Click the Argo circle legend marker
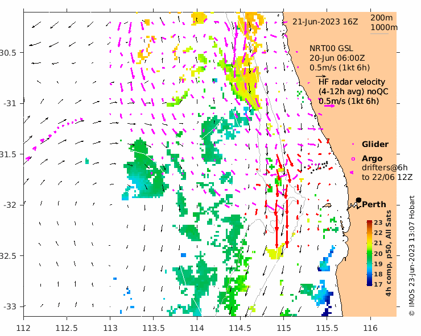 pos(353,159)
